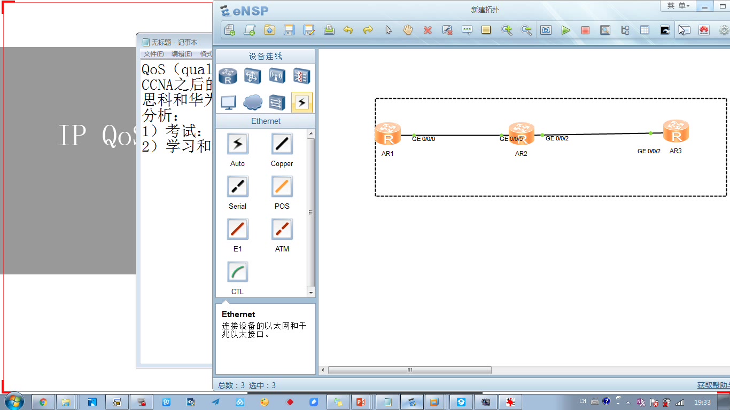The image size is (730, 410).
Task: Zoom in on the topology
Action: pos(507,30)
